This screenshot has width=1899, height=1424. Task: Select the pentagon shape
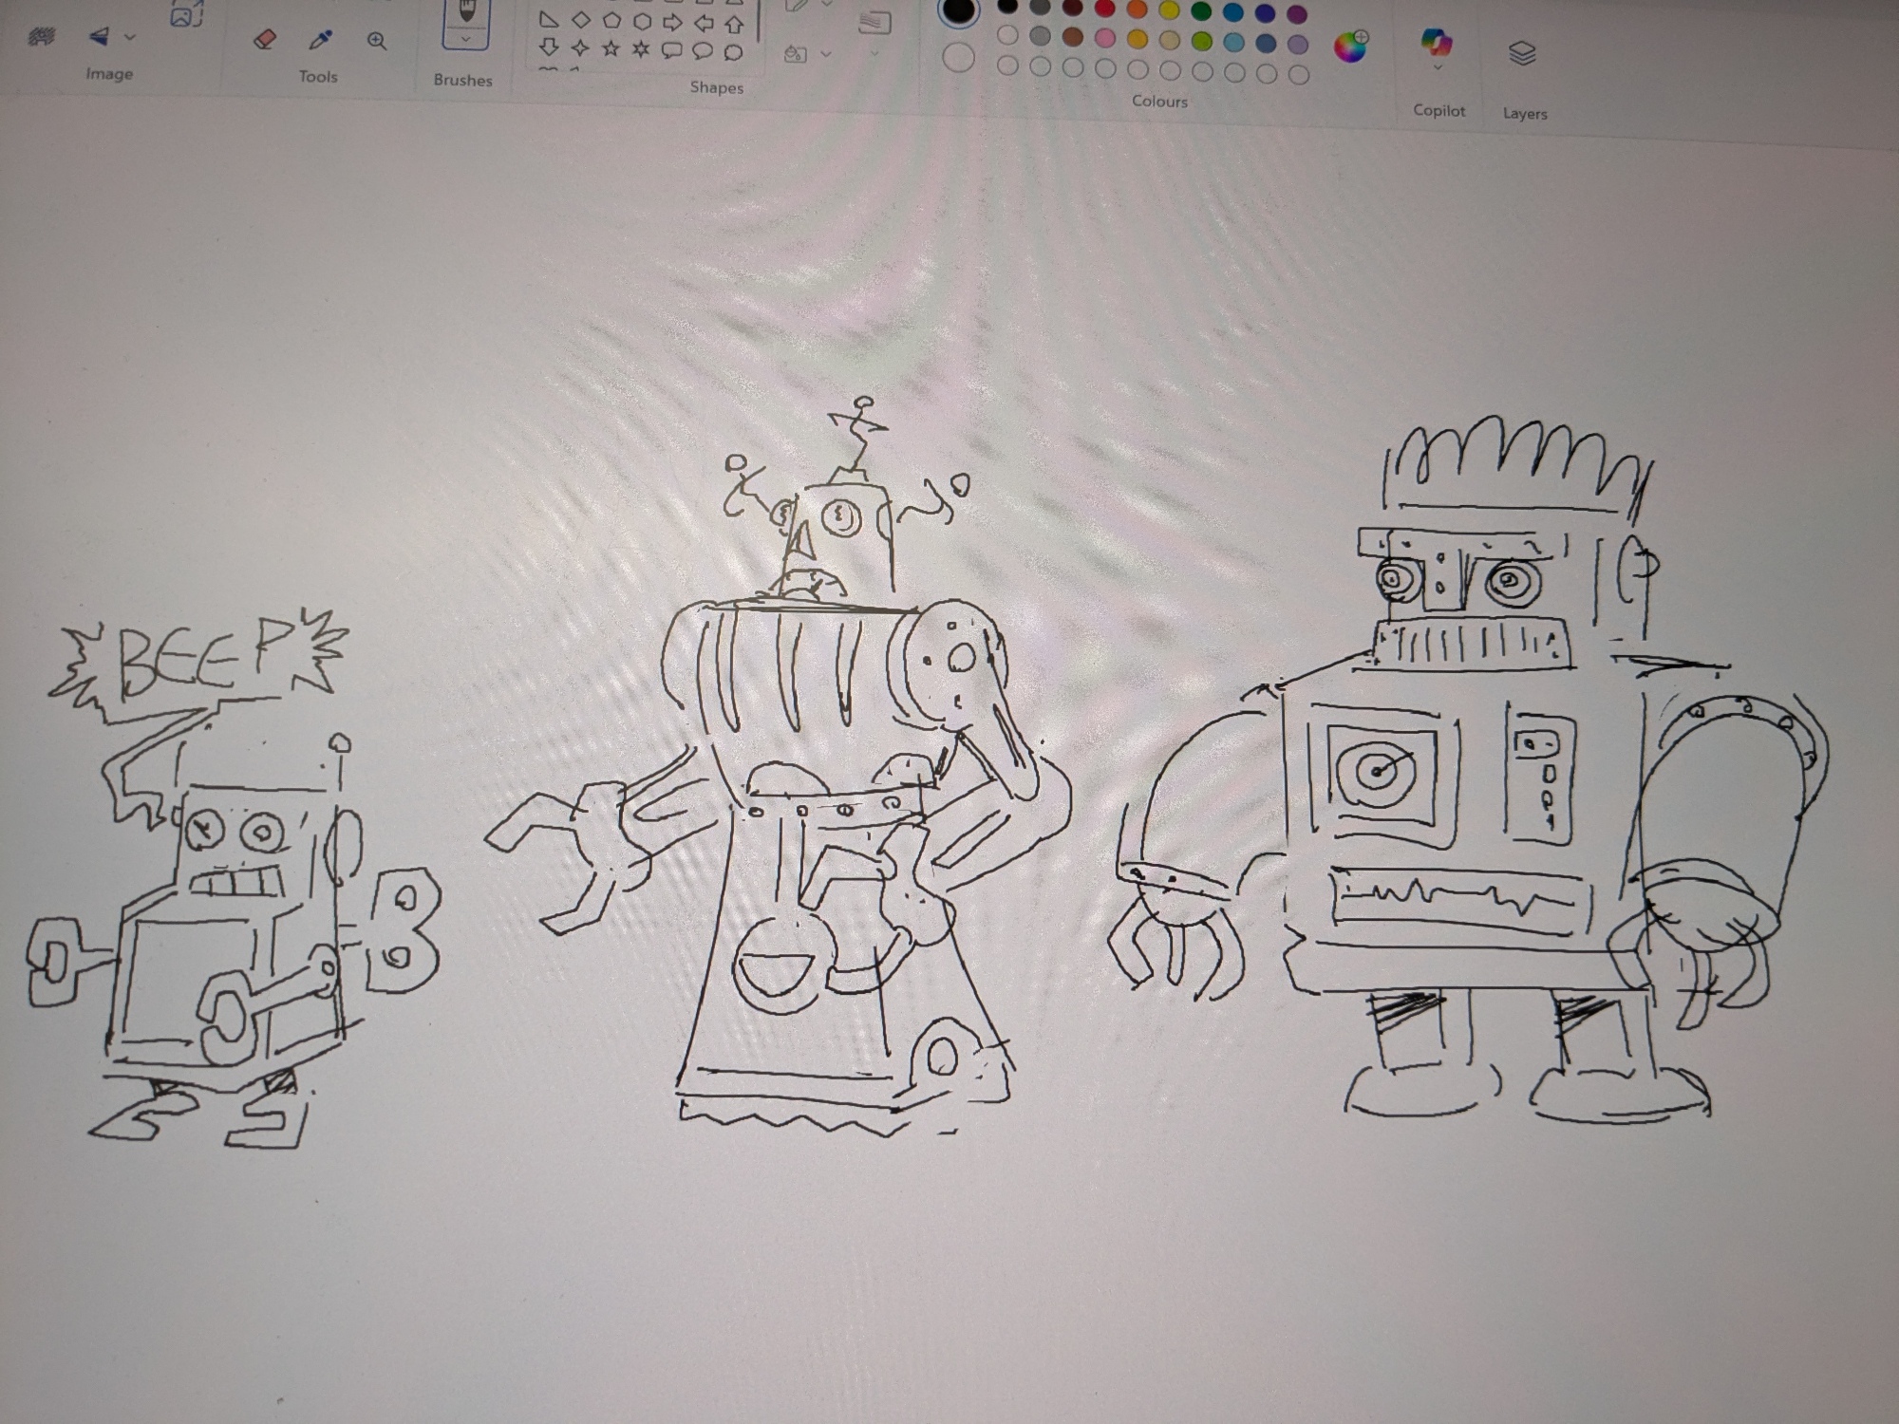click(x=611, y=20)
